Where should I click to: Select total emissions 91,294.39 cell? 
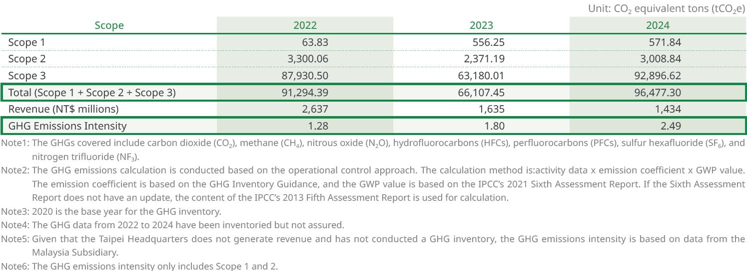[304, 93]
